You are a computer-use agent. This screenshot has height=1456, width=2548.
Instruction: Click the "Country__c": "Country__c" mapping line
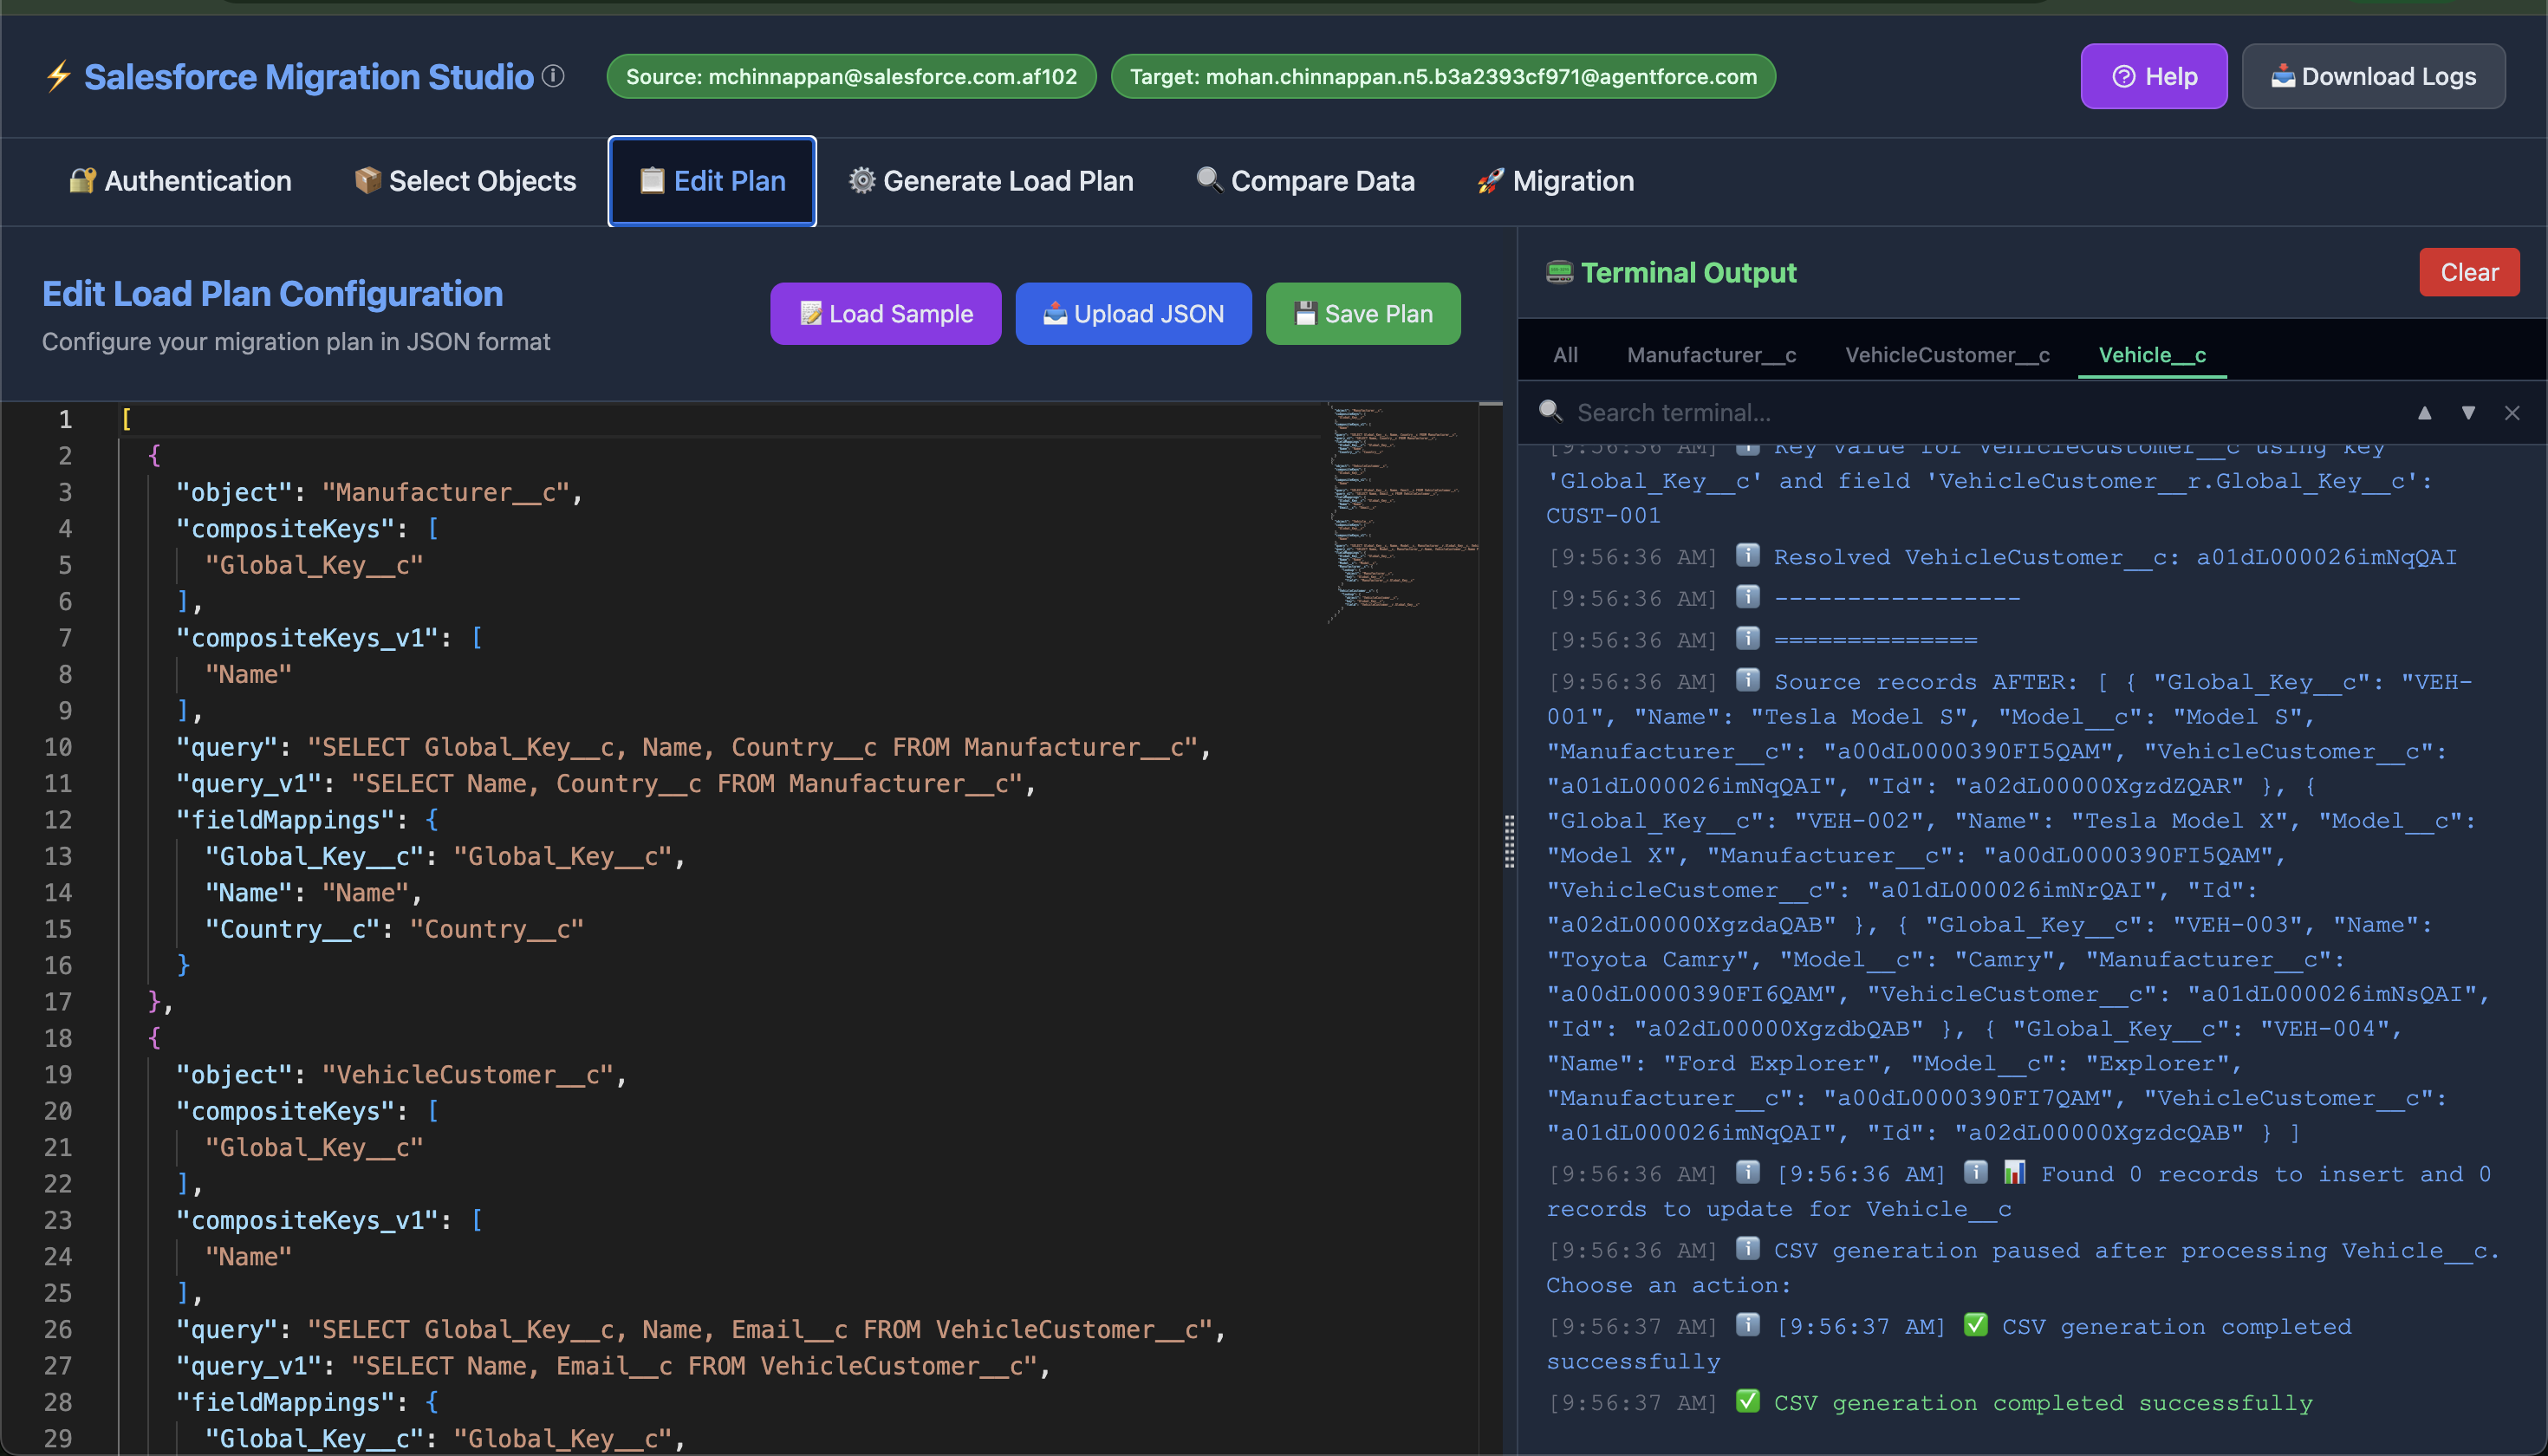pyautogui.click(x=394, y=929)
